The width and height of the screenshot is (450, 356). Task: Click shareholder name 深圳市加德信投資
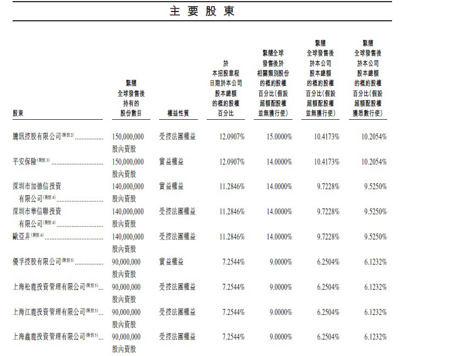pos(37,186)
